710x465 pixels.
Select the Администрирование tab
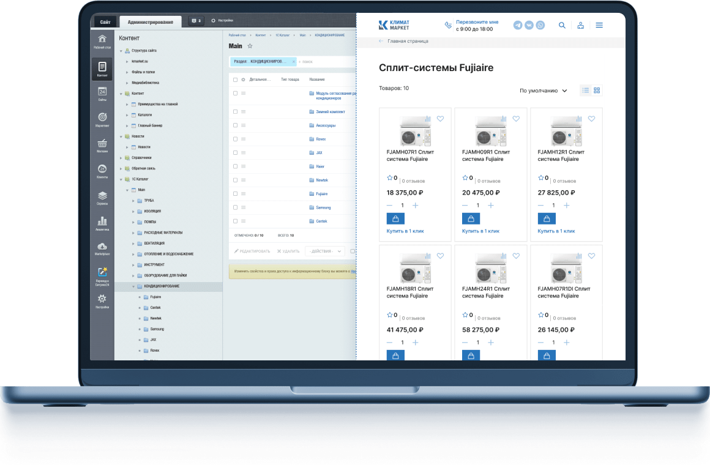tap(150, 22)
